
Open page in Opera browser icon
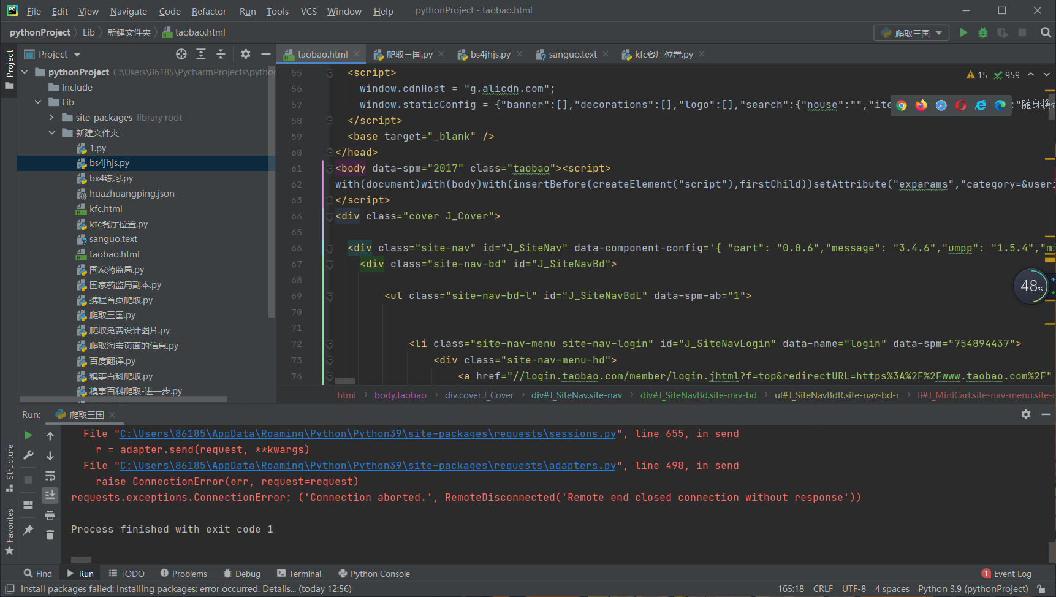click(x=961, y=105)
